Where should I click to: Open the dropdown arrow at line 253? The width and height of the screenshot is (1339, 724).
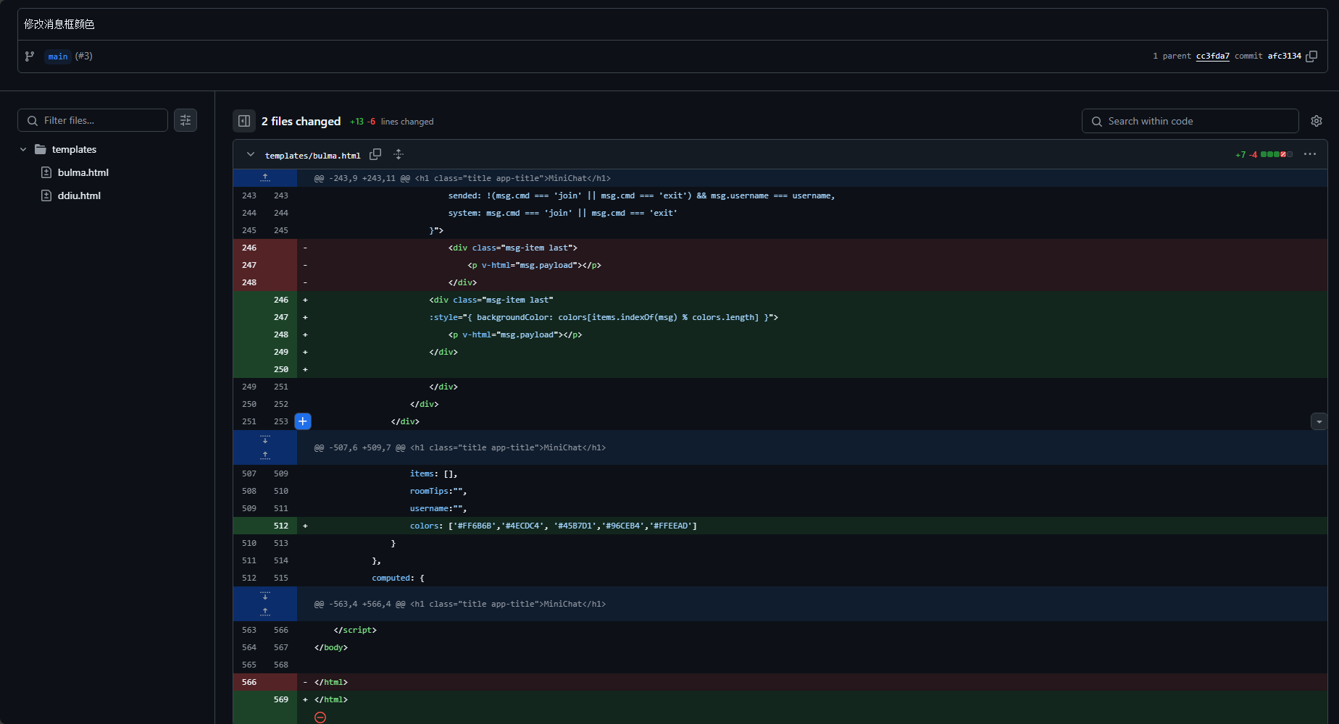(1319, 421)
